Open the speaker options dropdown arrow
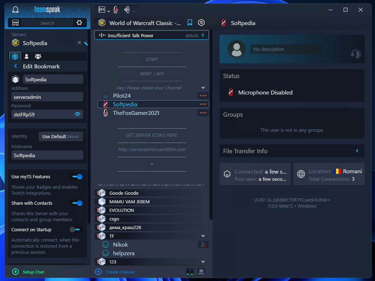The image size is (375, 281). [x=134, y=11]
